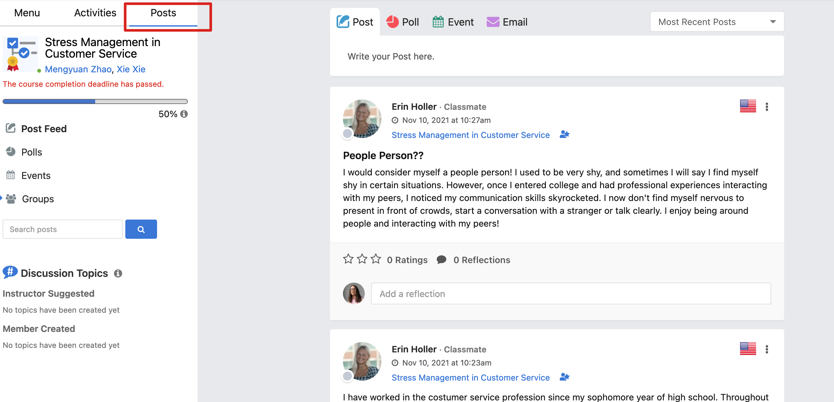The height and width of the screenshot is (402, 834).
Task: Click the reflections speech bubble icon
Action: 441,259
